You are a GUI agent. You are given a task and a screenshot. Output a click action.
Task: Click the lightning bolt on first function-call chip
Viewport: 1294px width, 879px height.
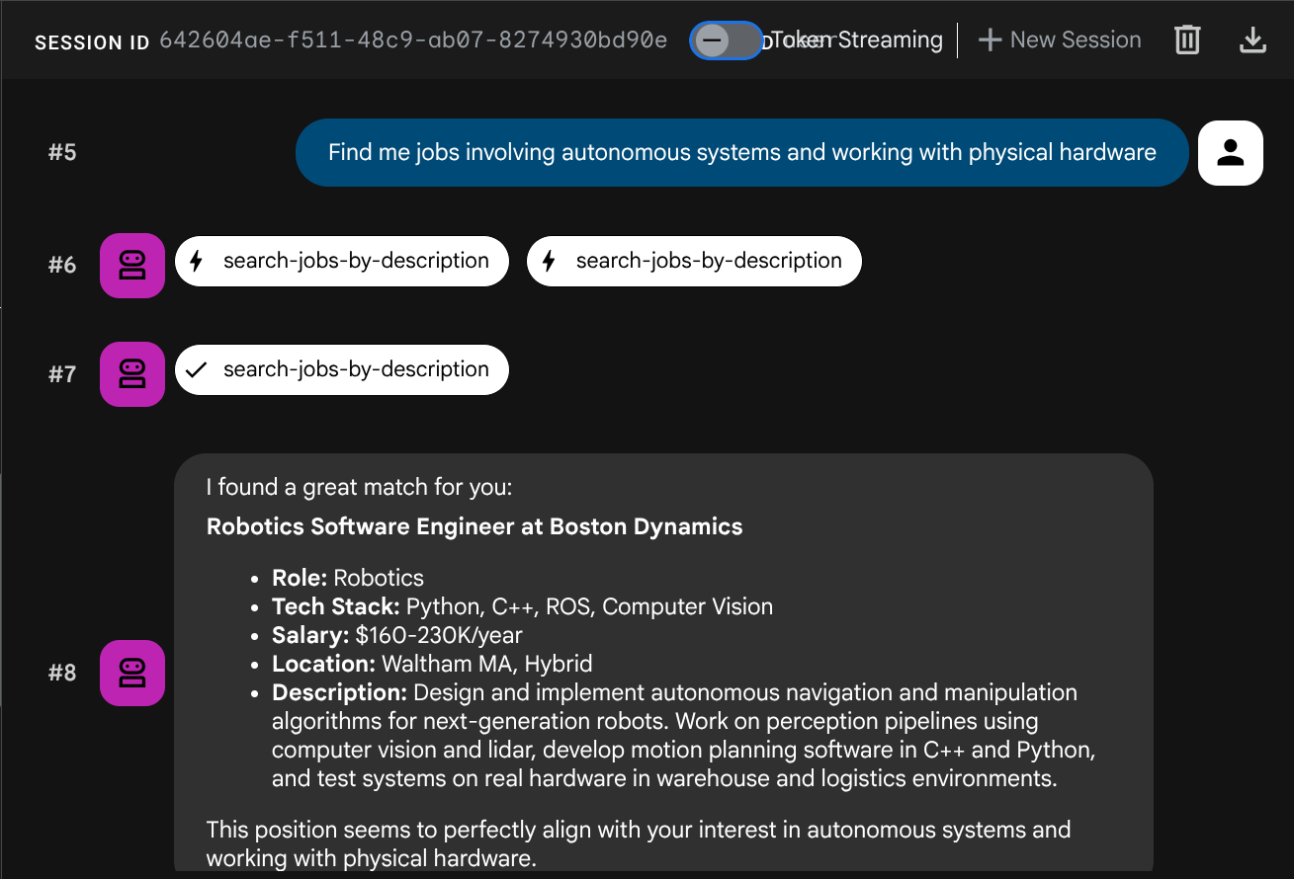pyautogui.click(x=197, y=262)
